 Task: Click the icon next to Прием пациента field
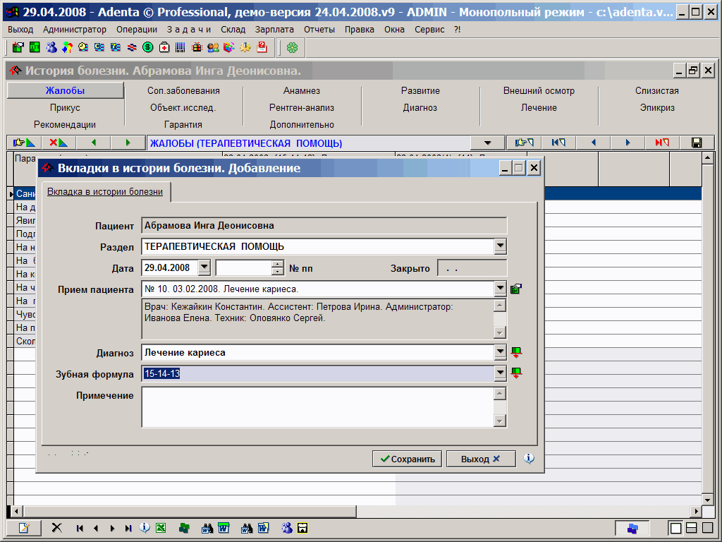tap(516, 289)
